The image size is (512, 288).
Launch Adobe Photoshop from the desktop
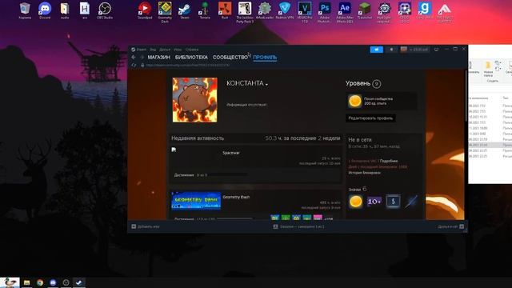(x=325, y=12)
